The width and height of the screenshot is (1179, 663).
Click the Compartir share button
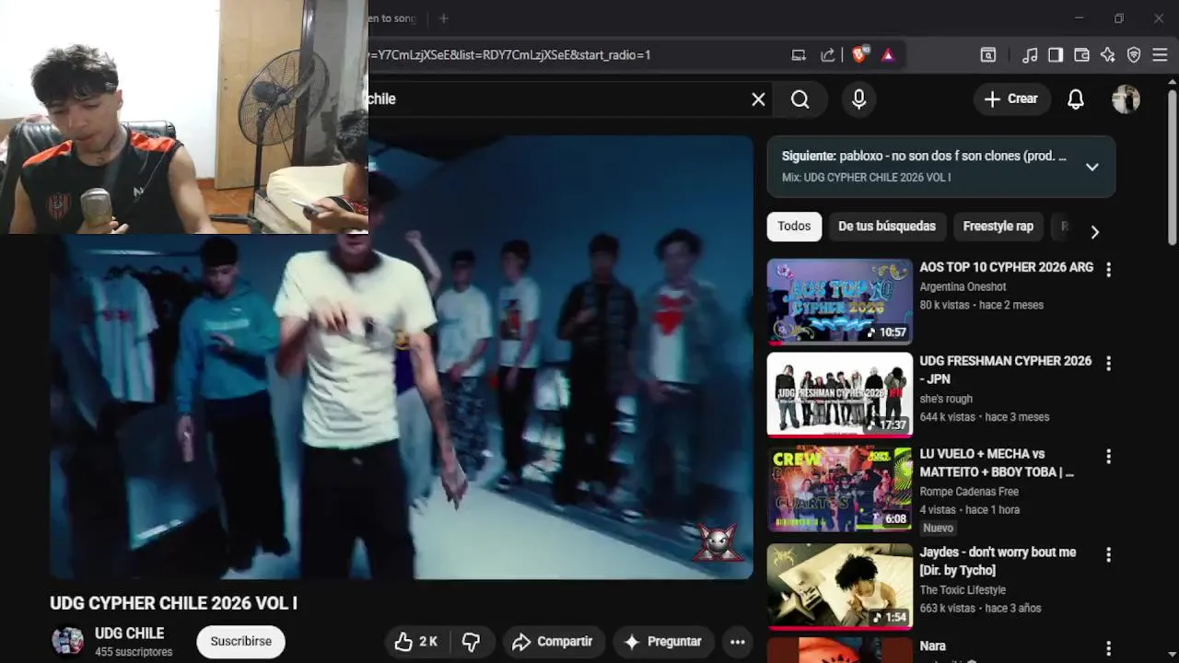click(x=552, y=642)
